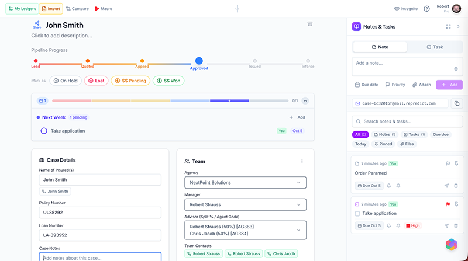The image size is (468, 261).
Task: Click the center handle in the top bar
Action: [238, 9]
